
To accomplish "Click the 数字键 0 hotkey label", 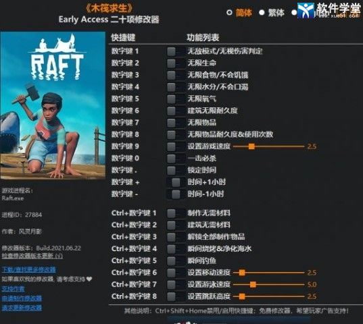I will (125, 159).
